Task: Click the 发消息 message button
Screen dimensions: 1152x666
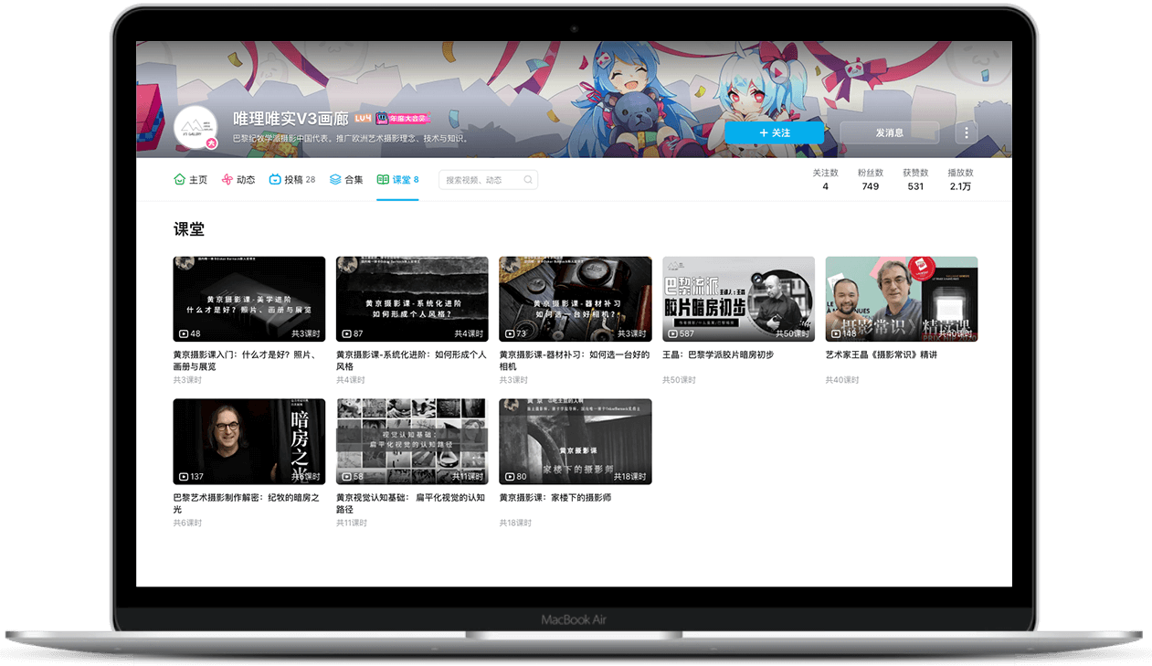Action: coord(889,133)
